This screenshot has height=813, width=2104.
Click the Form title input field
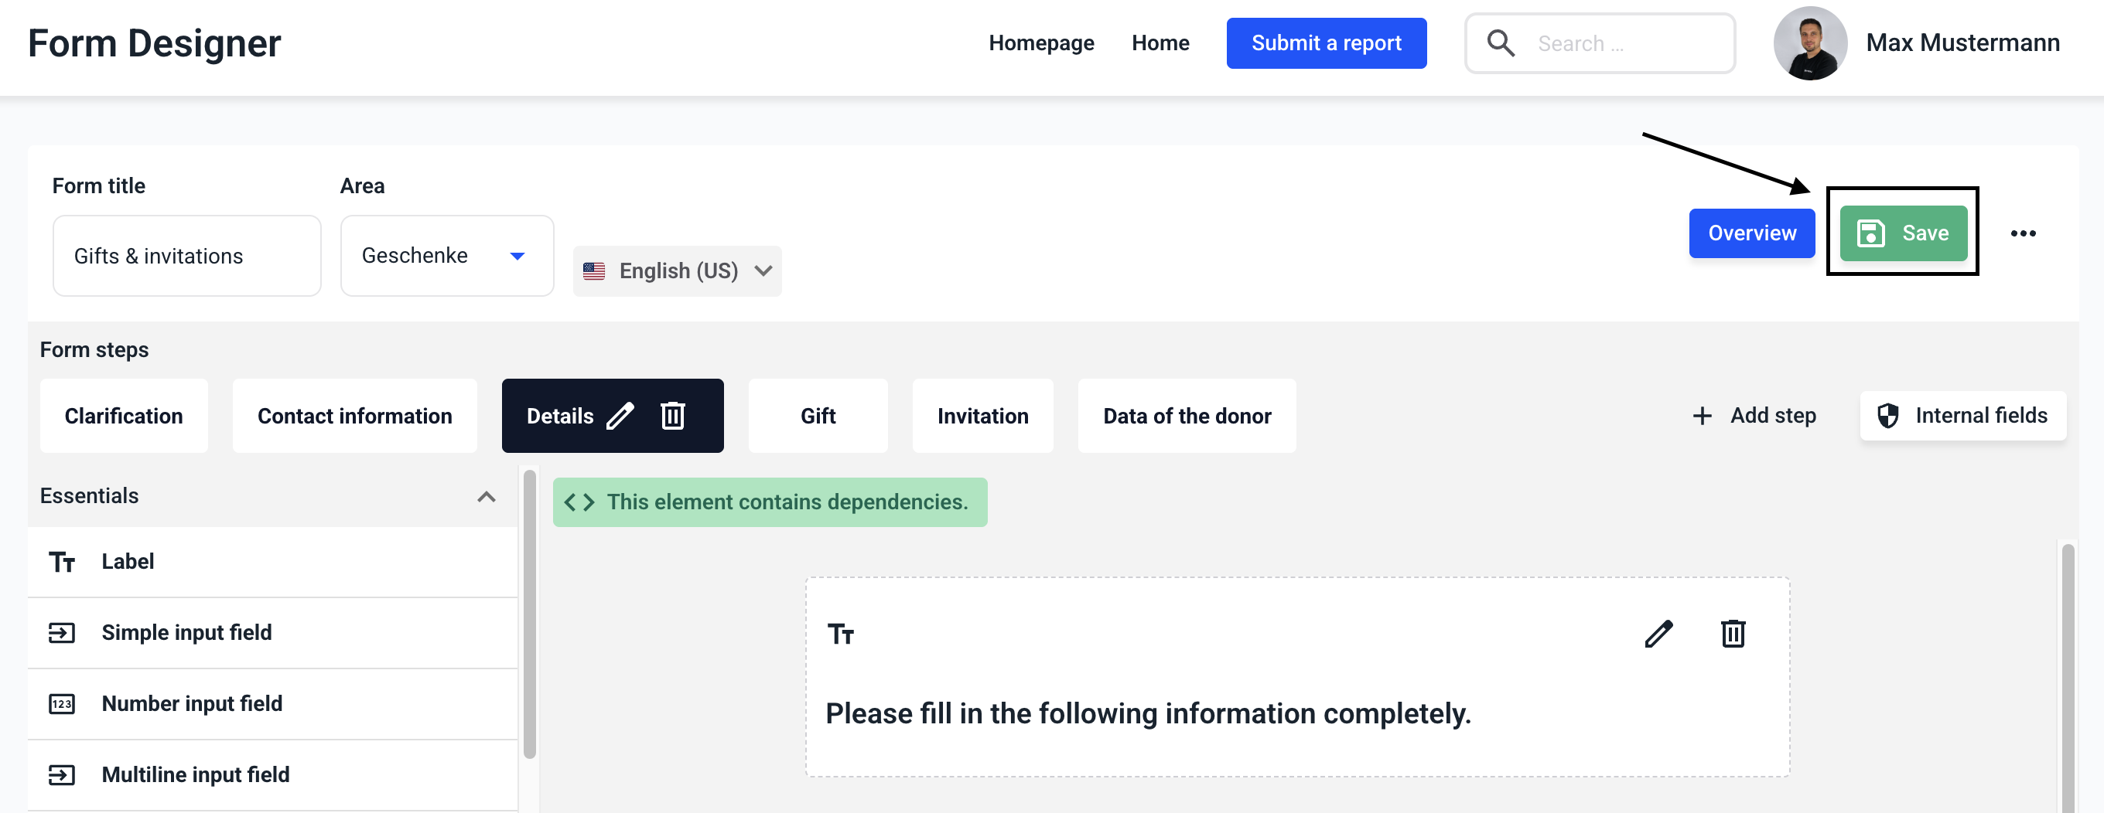pos(186,257)
